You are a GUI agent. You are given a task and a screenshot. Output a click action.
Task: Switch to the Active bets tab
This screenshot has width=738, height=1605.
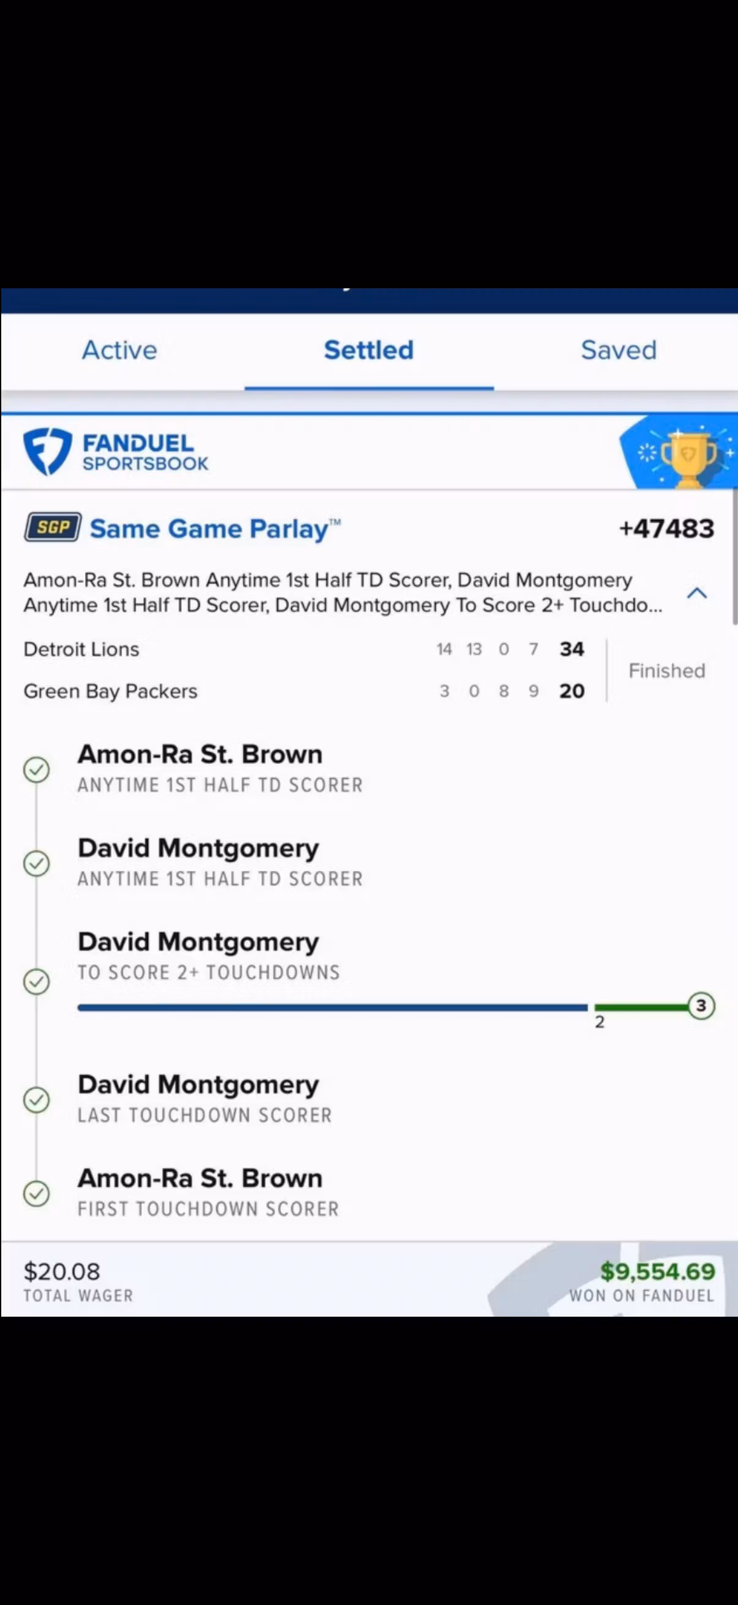click(119, 350)
